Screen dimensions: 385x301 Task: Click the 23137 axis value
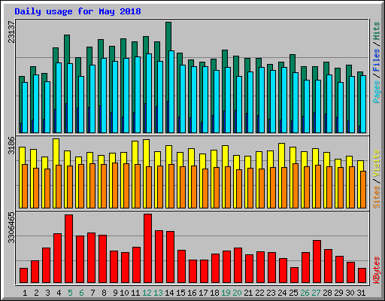[11, 32]
